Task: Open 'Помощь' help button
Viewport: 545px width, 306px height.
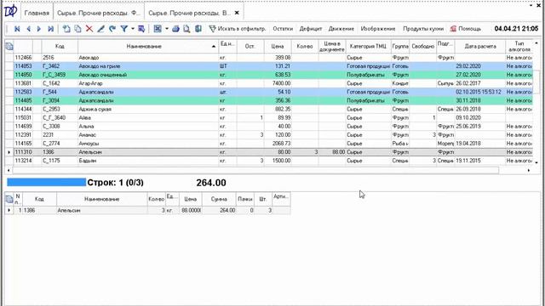Action: [466, 29]
